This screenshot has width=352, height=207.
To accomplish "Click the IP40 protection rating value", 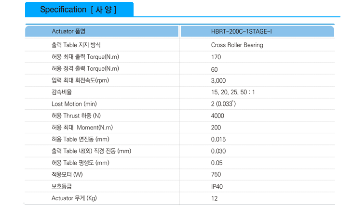I will tap(217, 186).
